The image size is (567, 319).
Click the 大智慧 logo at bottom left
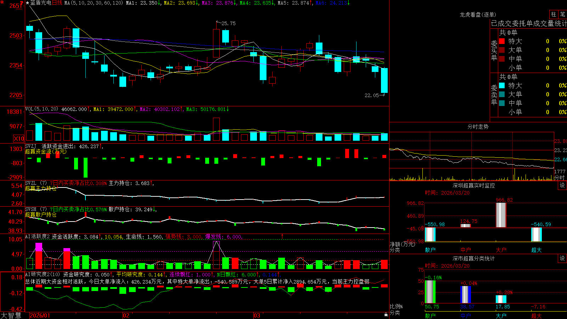tap(11, 315)
